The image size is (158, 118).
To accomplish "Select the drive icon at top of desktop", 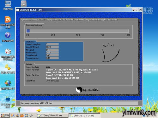I will [x=24, y=3].
